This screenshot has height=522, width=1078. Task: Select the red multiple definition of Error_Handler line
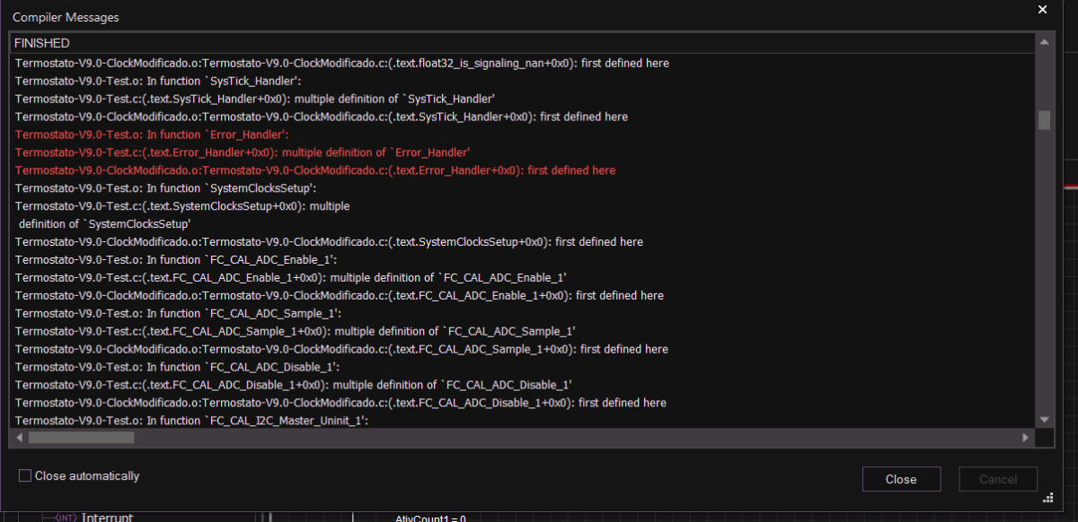tap(243, 152)
